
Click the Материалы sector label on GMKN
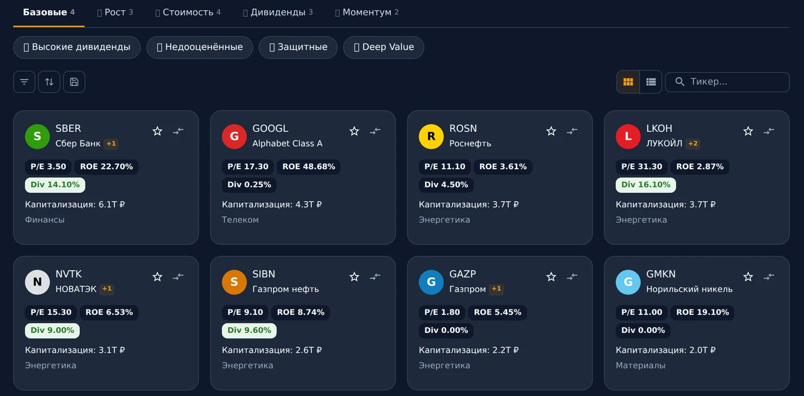(x=640, y=366)
